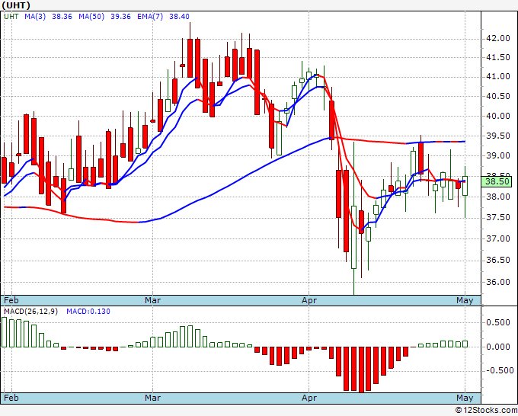
Task: Click May on the MACD time axis
Action: pyautogui.click(x=465, y=398)
